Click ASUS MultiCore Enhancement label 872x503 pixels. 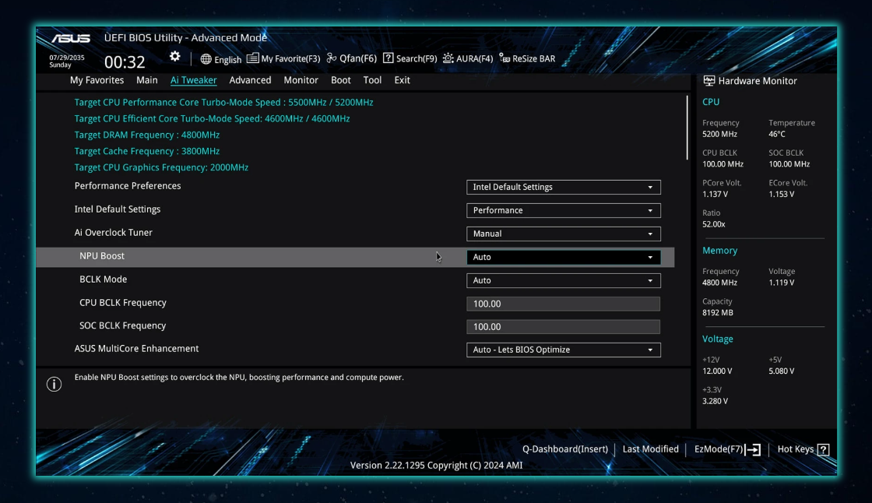point(137,348)
